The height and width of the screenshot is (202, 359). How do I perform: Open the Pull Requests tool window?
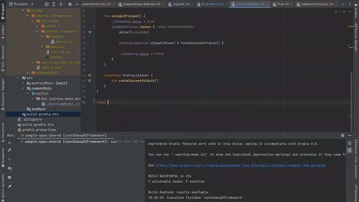3,58
